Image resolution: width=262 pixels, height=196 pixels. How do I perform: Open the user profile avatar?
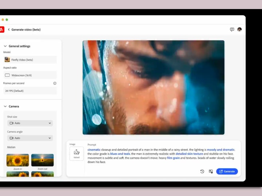239,29
